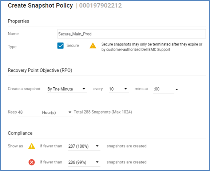Click the red compliance error icon
This screenshot has width=210, height=171.
click(32, 162)
